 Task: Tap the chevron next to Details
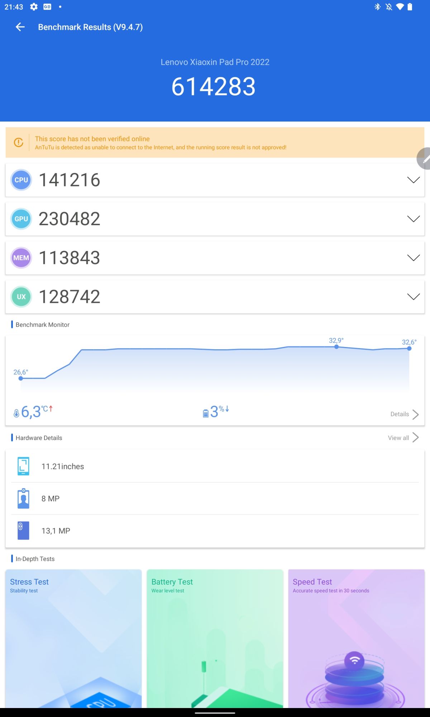click(416, 414)
